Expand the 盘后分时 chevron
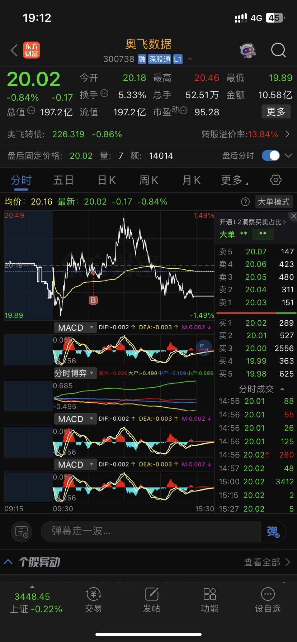 tap(288, 155)
